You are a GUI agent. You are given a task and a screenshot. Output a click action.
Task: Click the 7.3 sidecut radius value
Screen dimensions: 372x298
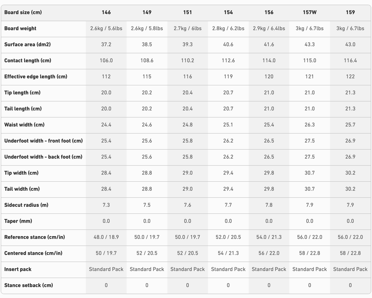pos(106,205)
